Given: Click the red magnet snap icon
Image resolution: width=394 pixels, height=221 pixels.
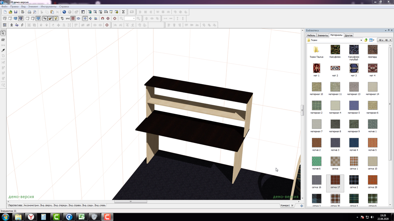Looking at the screenshot, I should coord(102,18).
